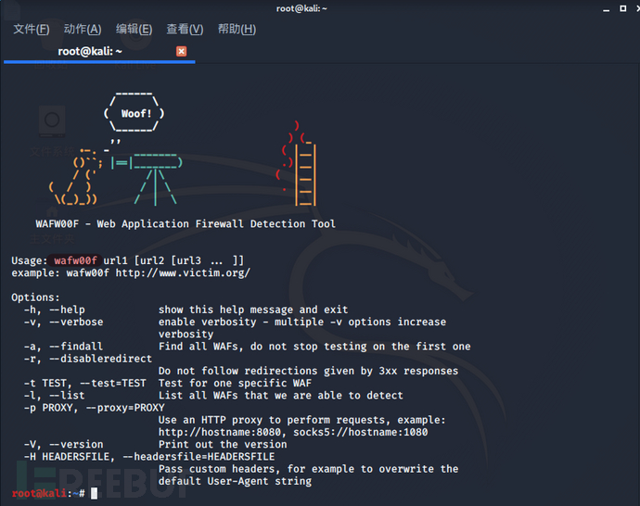The height and width of the screenshot is (506, 640).
Task: Click the '-v, --verbose' option
Action: tap(63, 323)
